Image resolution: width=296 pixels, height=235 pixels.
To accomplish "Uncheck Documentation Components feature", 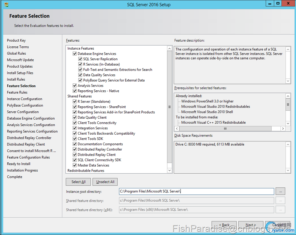I will click(75, 144).
